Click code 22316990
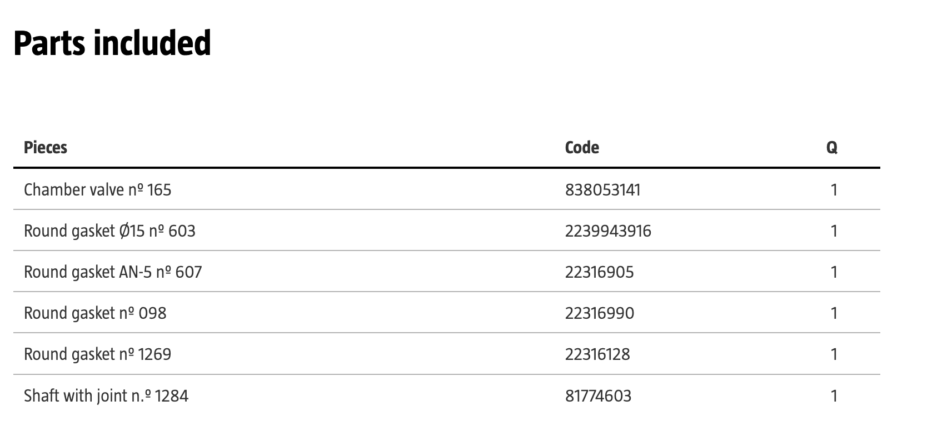This screenshot has height=441, width=927. [599, 313]
